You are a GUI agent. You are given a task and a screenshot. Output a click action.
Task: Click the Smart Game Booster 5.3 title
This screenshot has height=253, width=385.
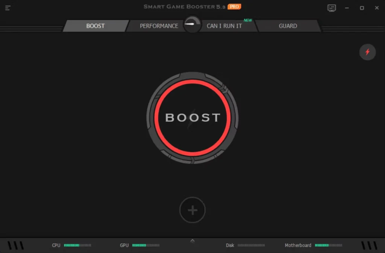(x=185, y=6)
